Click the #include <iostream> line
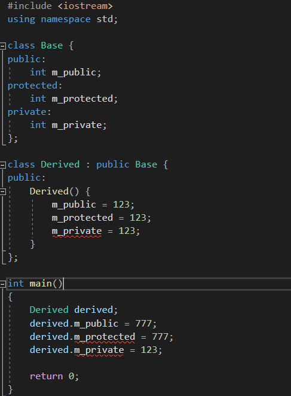This screenshot has width=291, height=396. (60, 6)
